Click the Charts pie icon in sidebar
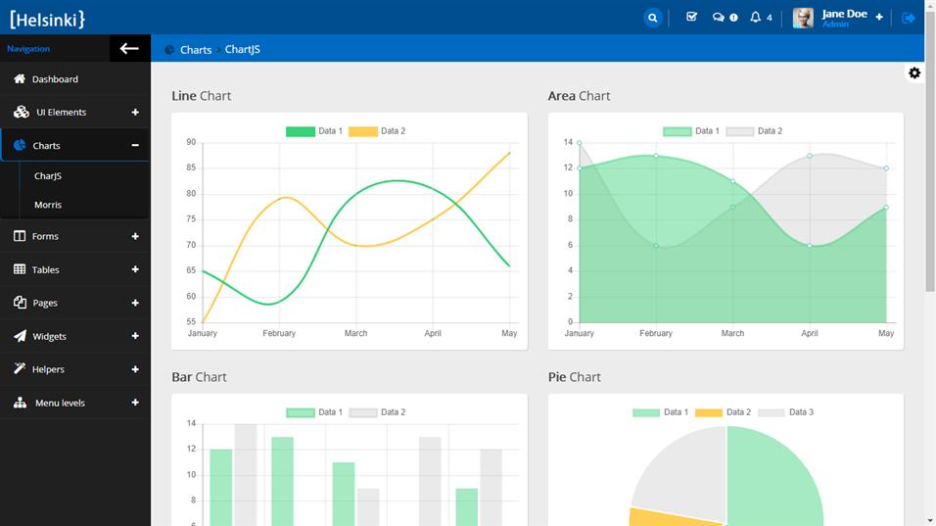This screenshot has width=936, height=526. (x=20, y=145)
